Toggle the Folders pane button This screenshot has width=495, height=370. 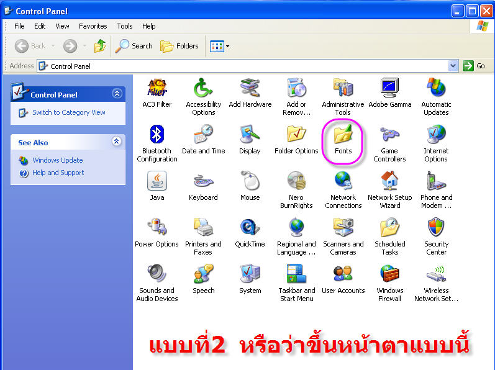click(179, 46)
